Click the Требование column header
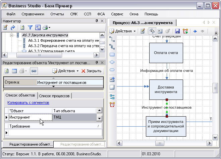Screen dimensions: 221x159 point(55,126)
